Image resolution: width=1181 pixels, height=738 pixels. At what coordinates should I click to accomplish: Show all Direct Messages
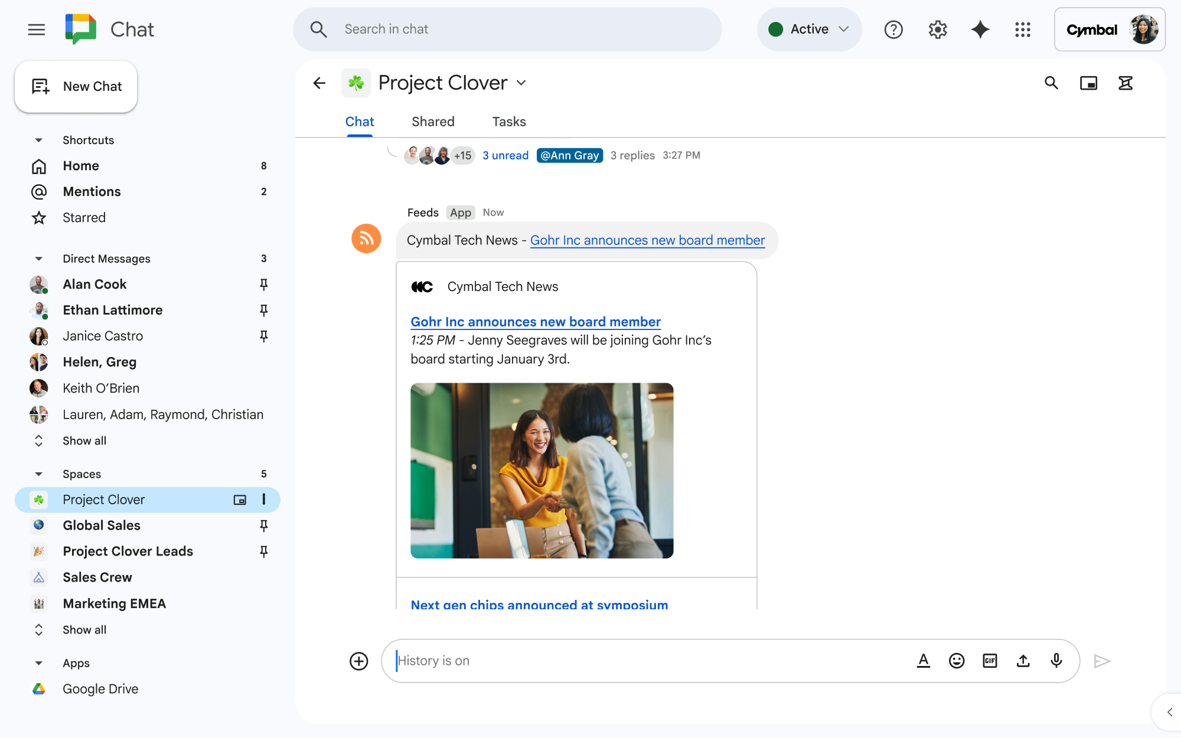84,440
